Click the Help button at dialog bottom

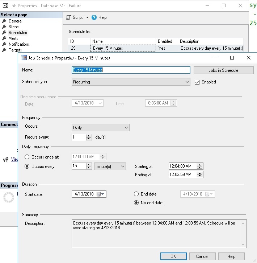[x=231, y=256]
